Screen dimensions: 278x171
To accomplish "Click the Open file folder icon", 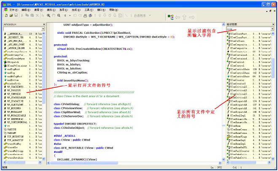I will pos(11,16).
